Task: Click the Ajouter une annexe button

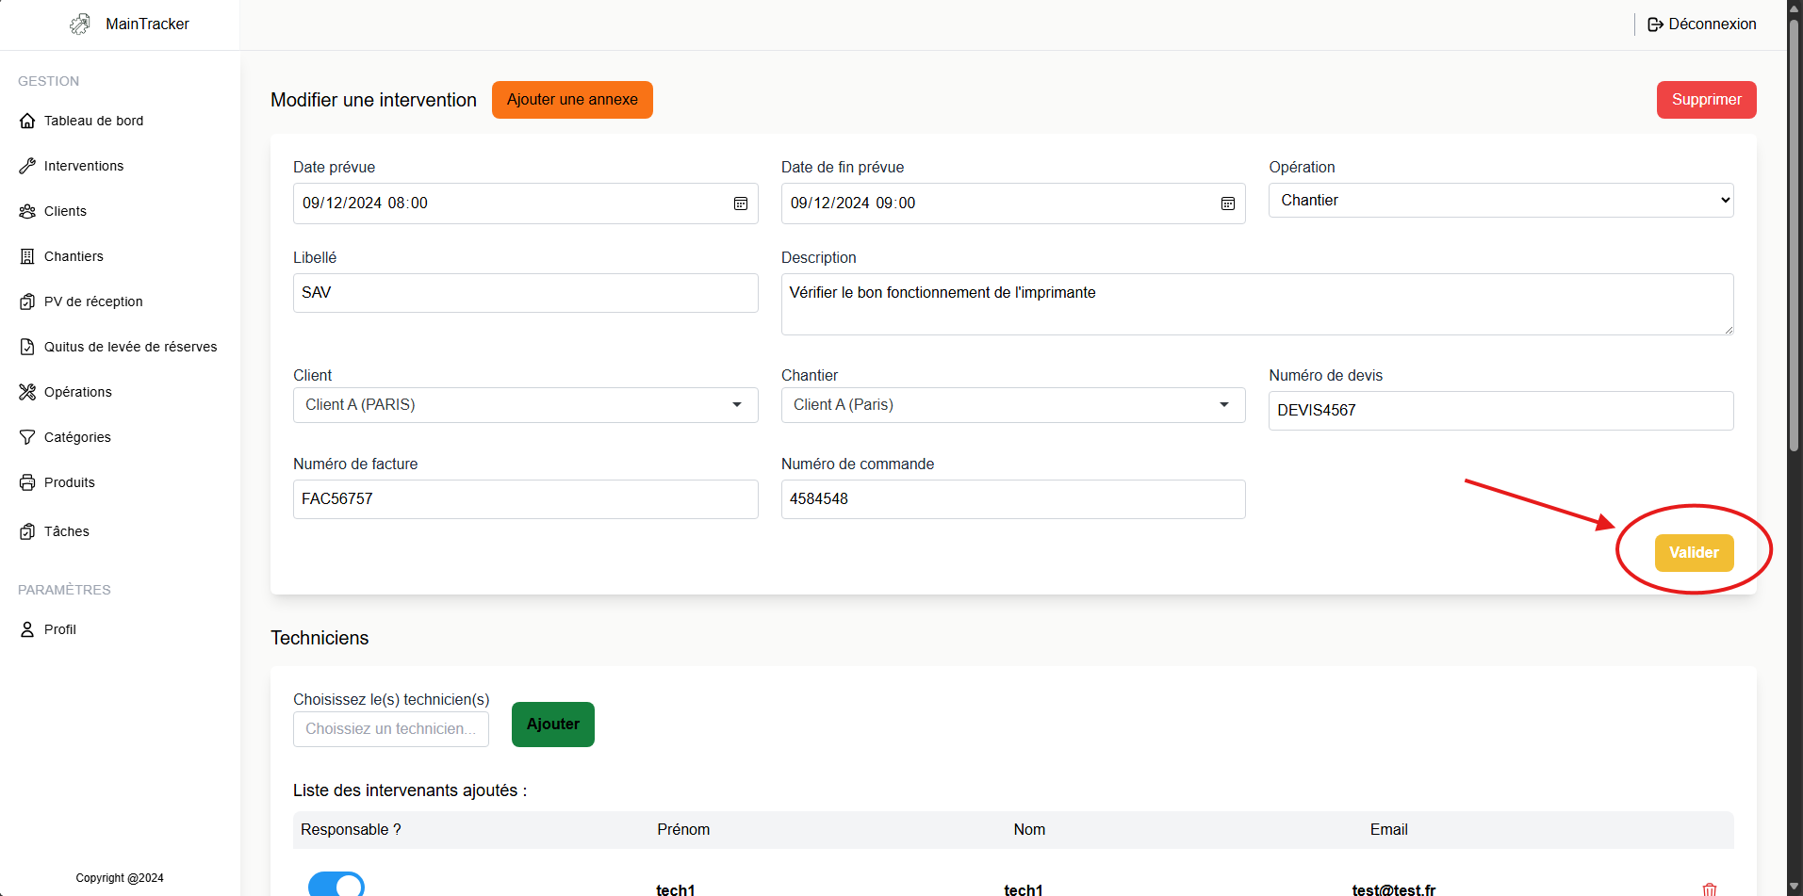Action: pyautogui.click(x=572, y=100)
